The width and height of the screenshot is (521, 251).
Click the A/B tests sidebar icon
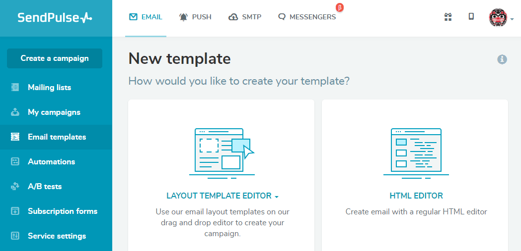pyautogui.click(x=15, y=187)
